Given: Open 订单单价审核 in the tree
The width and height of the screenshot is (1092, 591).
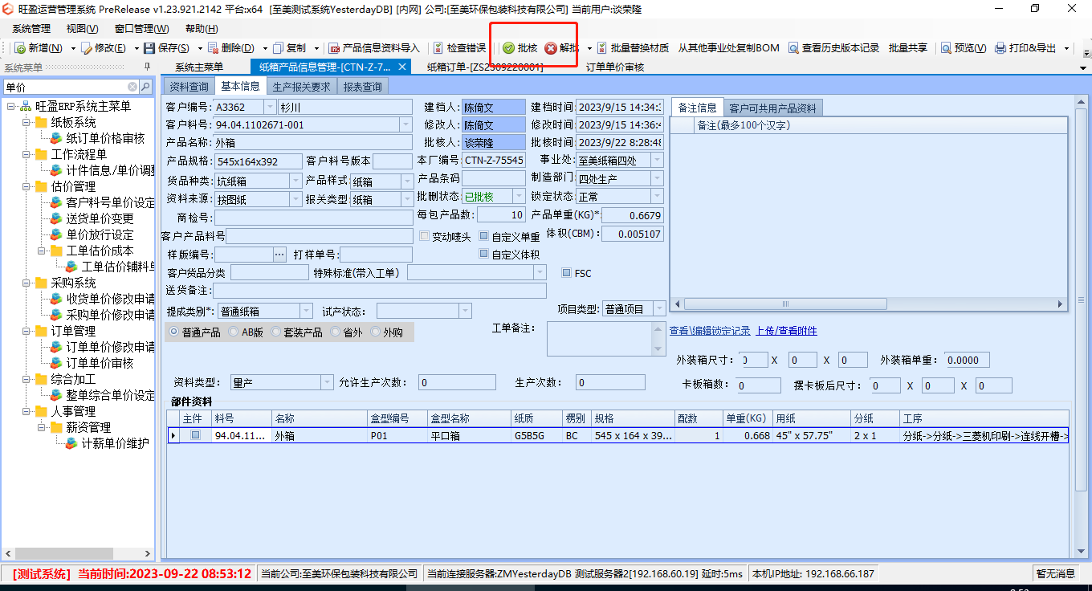Looking at the screenshot, I should tap(100, 363).
